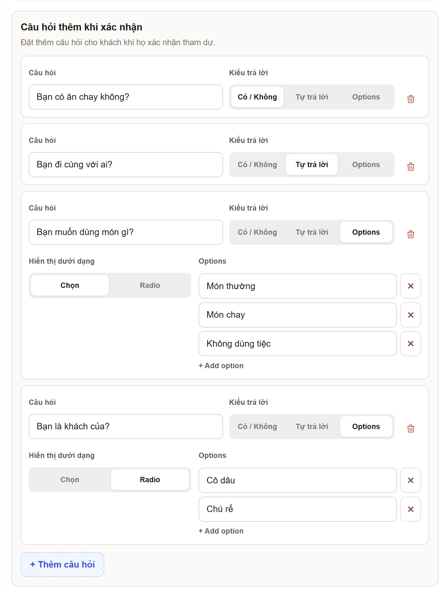Delete the 'Bạn muốn dùng món gì?' question
The width and height of the screenshot is (445, 595).
(x=410, y=234)
